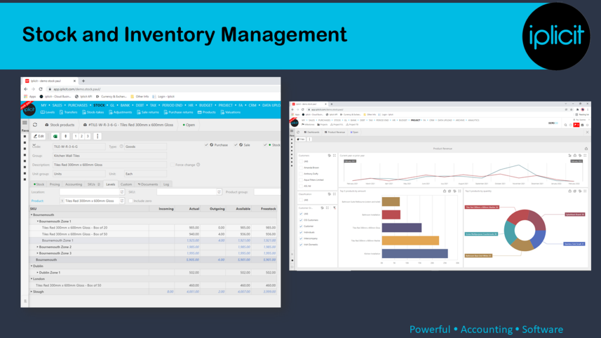The image size is (601, 338).
Task: Maximize the Top 5 products by quantity chart
Action: (585, 191)
